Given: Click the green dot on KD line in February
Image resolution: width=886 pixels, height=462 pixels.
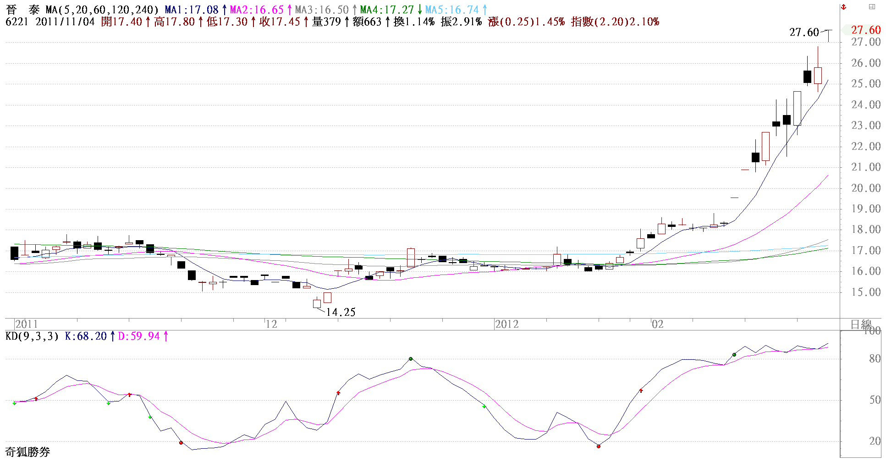Looking at the screenshot, I should 734,355.
